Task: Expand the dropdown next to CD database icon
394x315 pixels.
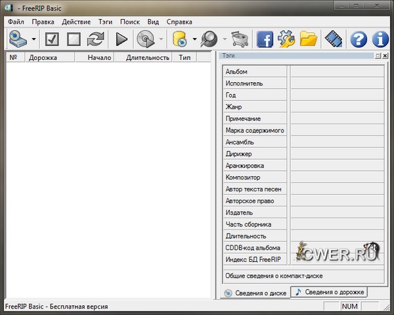Action: [195, 39]
